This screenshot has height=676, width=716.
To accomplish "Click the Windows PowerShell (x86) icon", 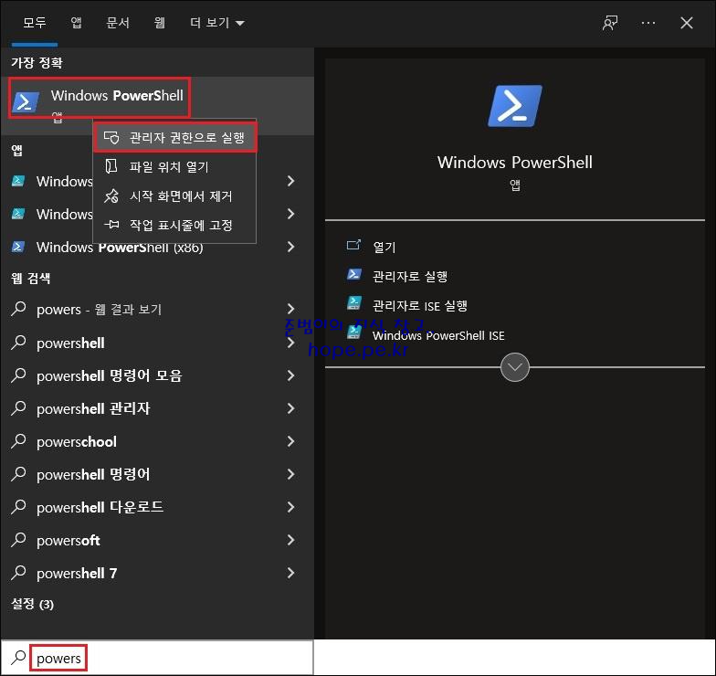I will [18, 247].
